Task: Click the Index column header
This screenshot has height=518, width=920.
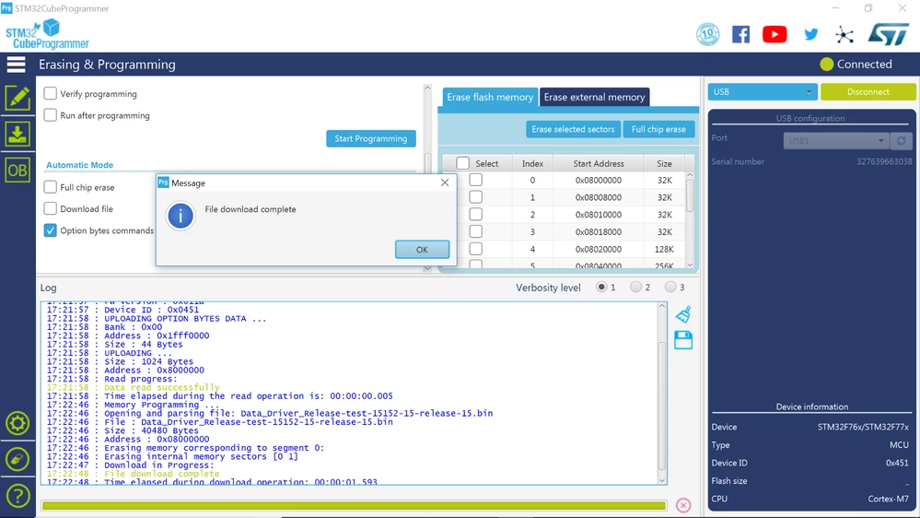Action: pyautogui.click(x=532, y=163)
